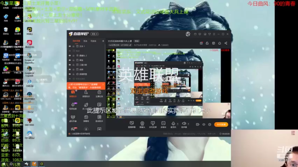Mute the 扬声器 speaker icon

pos(184,124)
